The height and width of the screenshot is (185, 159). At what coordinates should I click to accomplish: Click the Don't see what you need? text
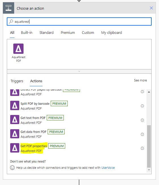(28, 161)
